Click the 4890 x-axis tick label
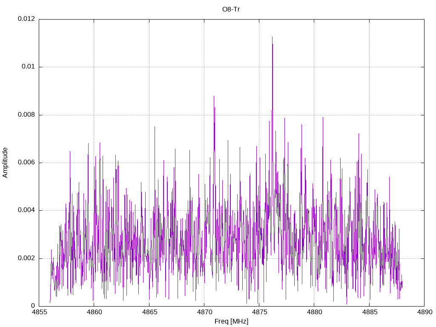The width and height of the screenshot is (436, 327). [x=425, y=312]
